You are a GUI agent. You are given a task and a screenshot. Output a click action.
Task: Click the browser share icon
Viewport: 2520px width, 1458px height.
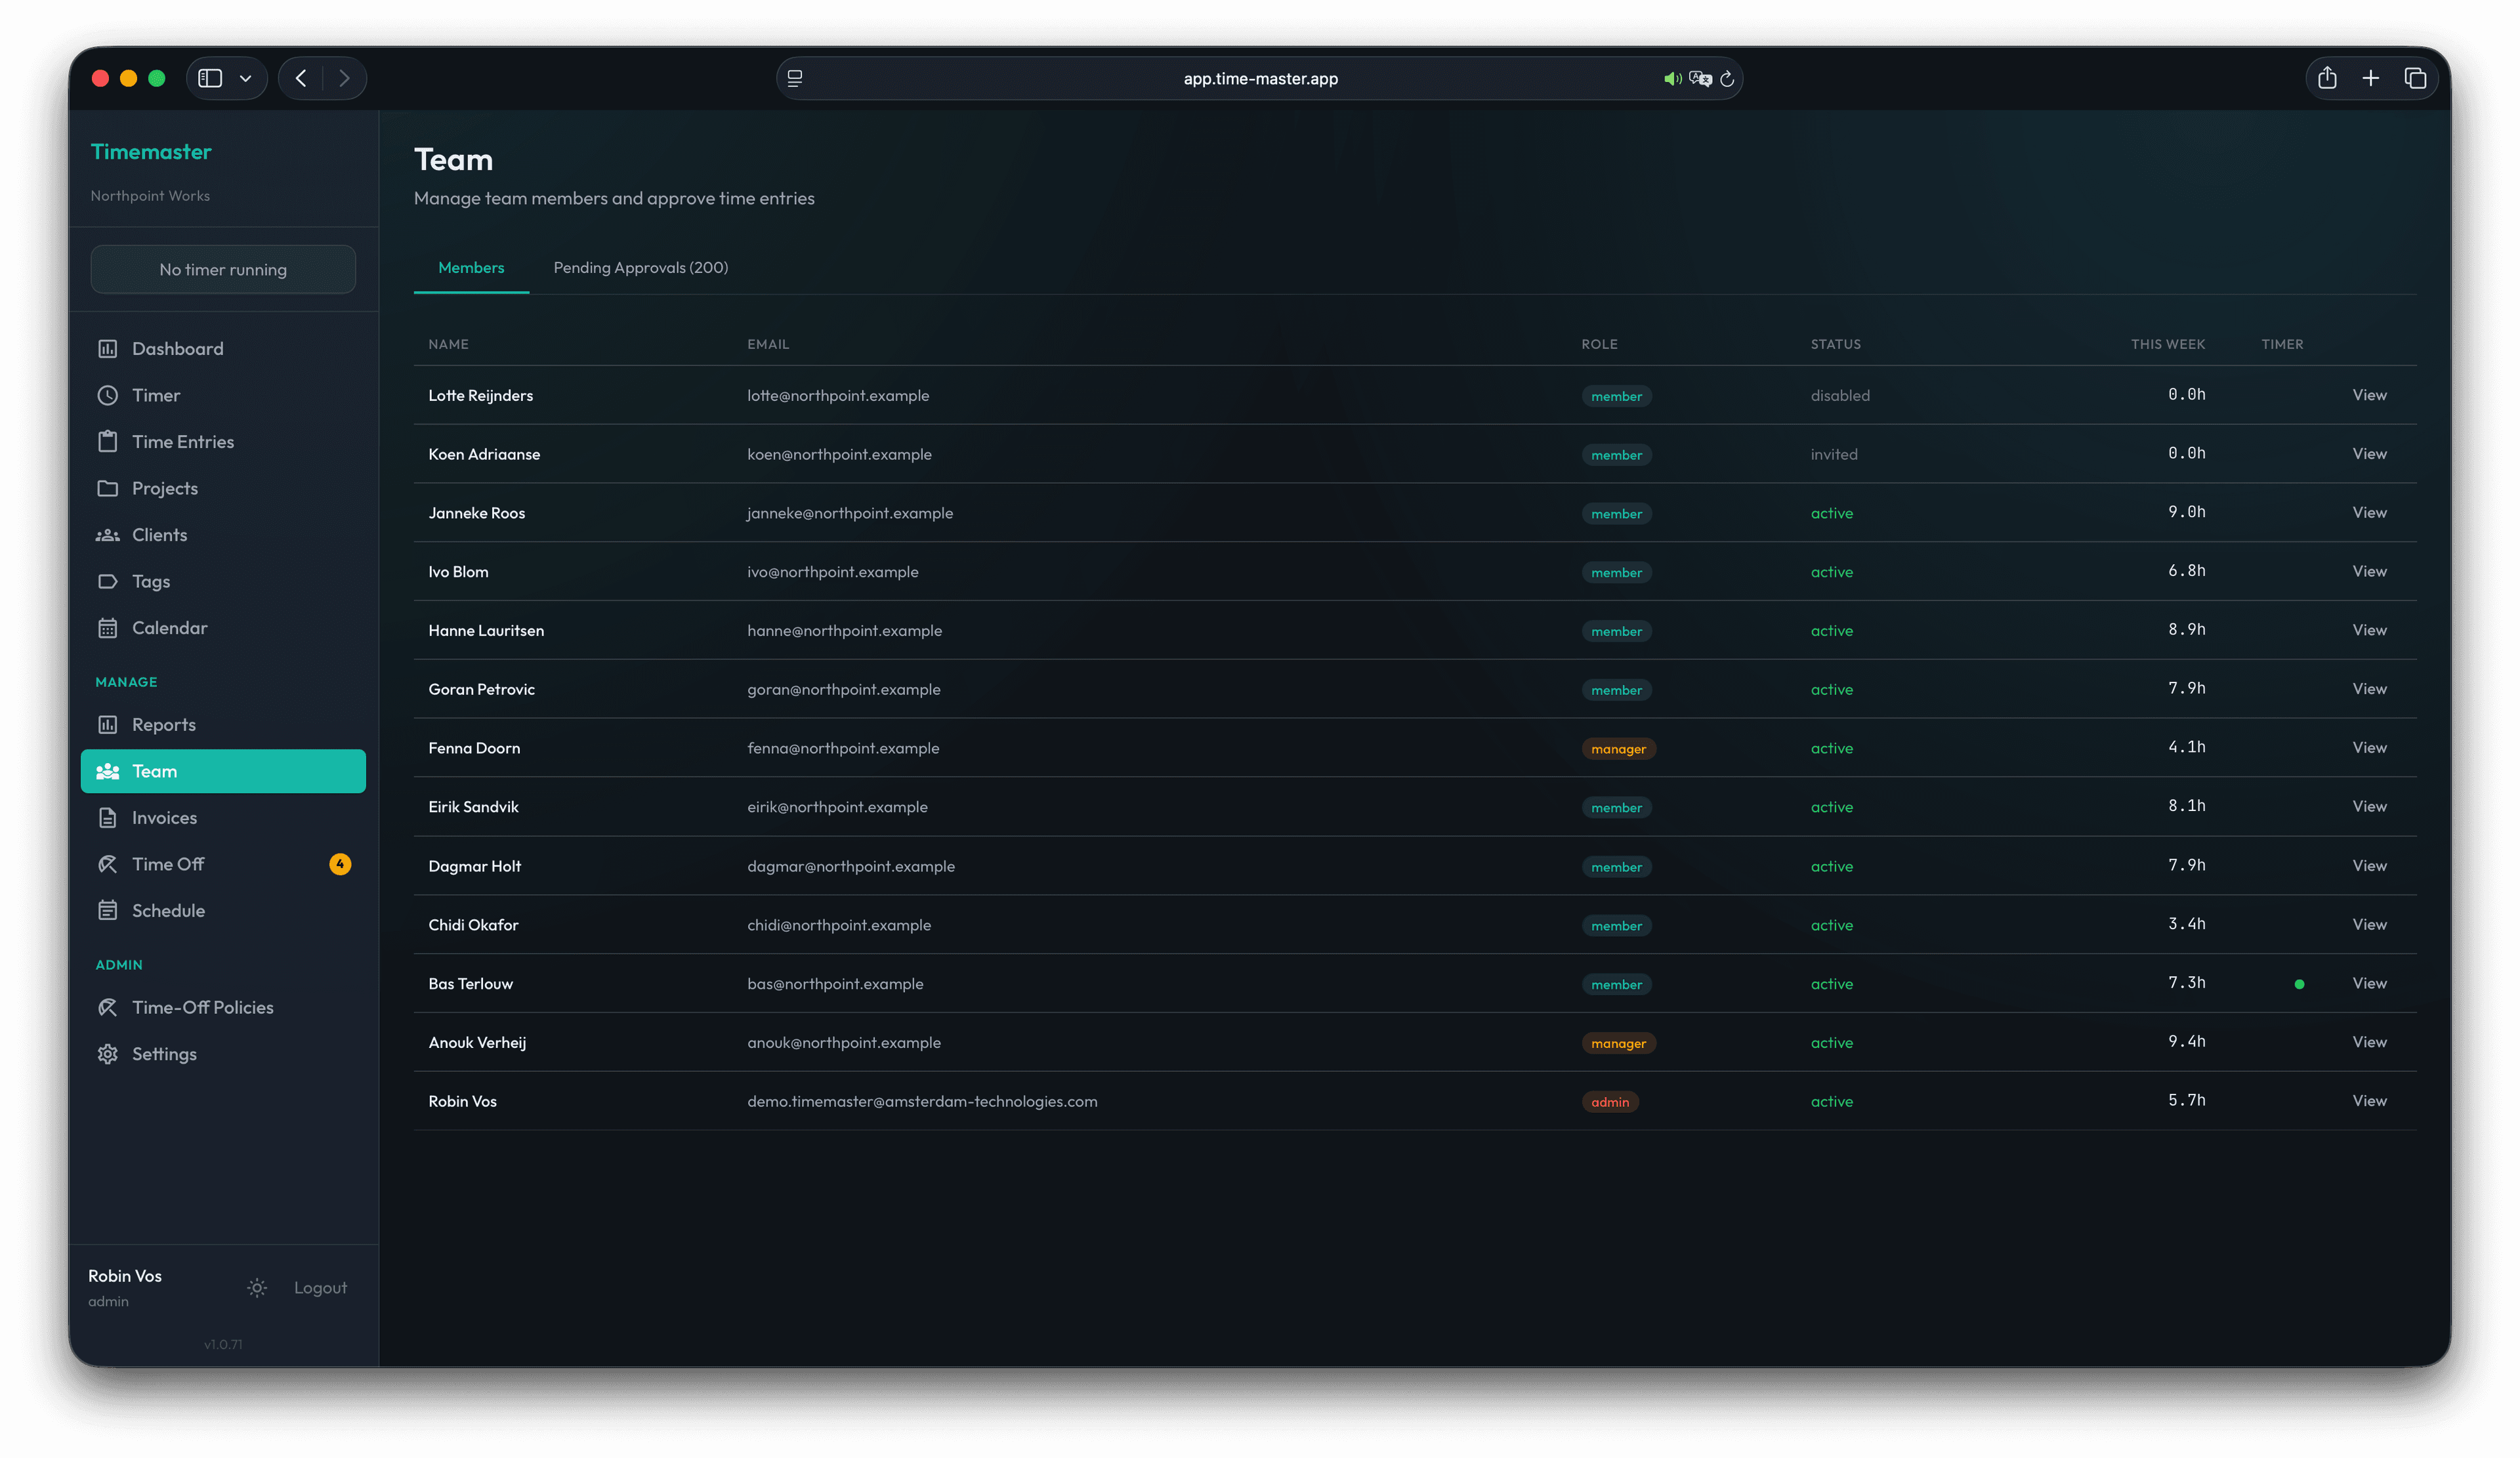(x=2327, y=78)
